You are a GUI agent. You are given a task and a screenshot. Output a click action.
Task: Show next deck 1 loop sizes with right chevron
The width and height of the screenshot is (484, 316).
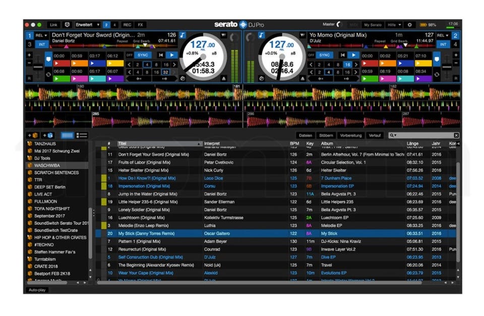(174, 65)
